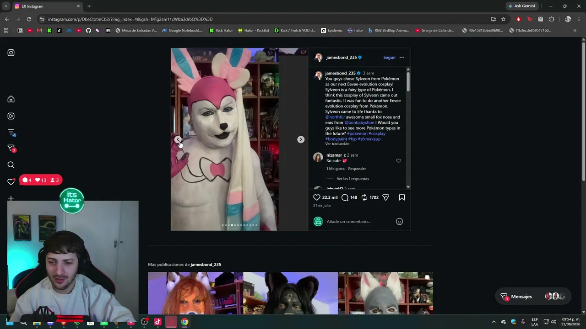Open the #pokemon hashtag

357,133
